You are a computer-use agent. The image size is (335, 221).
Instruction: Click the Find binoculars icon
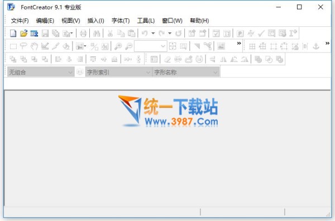click(x=97, y=33)
